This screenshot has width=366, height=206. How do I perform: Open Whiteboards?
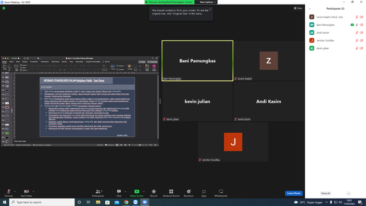click(x=221, y=193)
